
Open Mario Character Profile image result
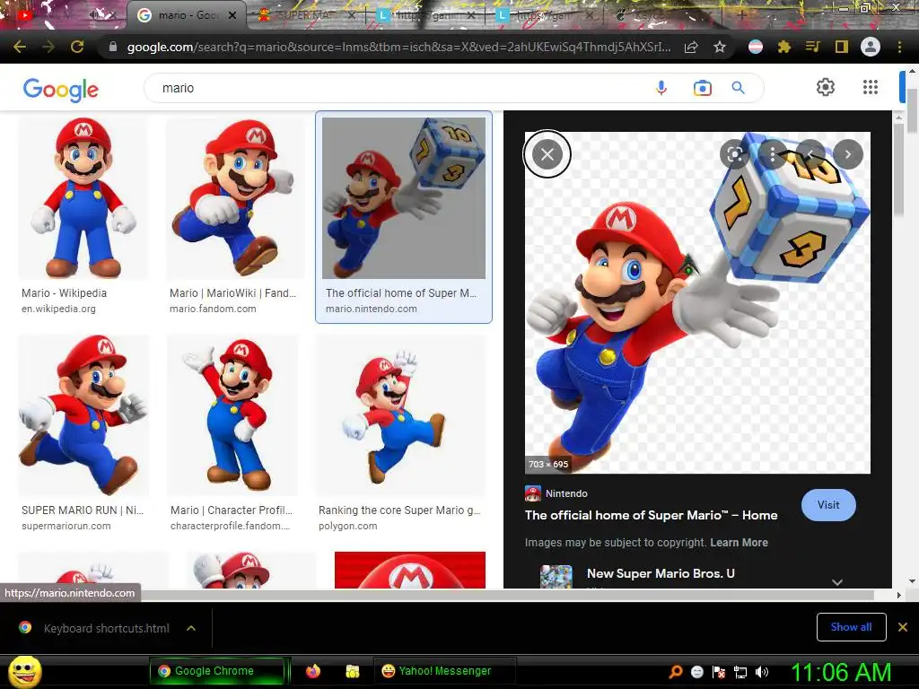[x=232, y=415]
